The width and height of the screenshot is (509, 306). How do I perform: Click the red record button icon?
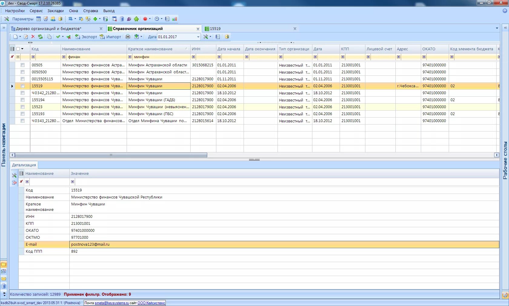[x=145, y=19]
